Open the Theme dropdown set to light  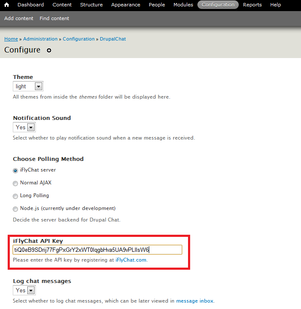(28, 86)
